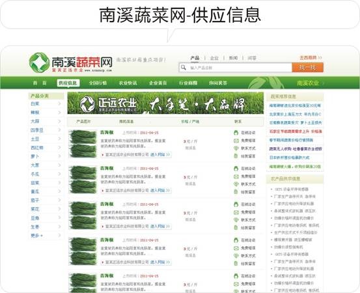
Task: Click 进入网站 in the first listing
Action: (x=160, y=155)
